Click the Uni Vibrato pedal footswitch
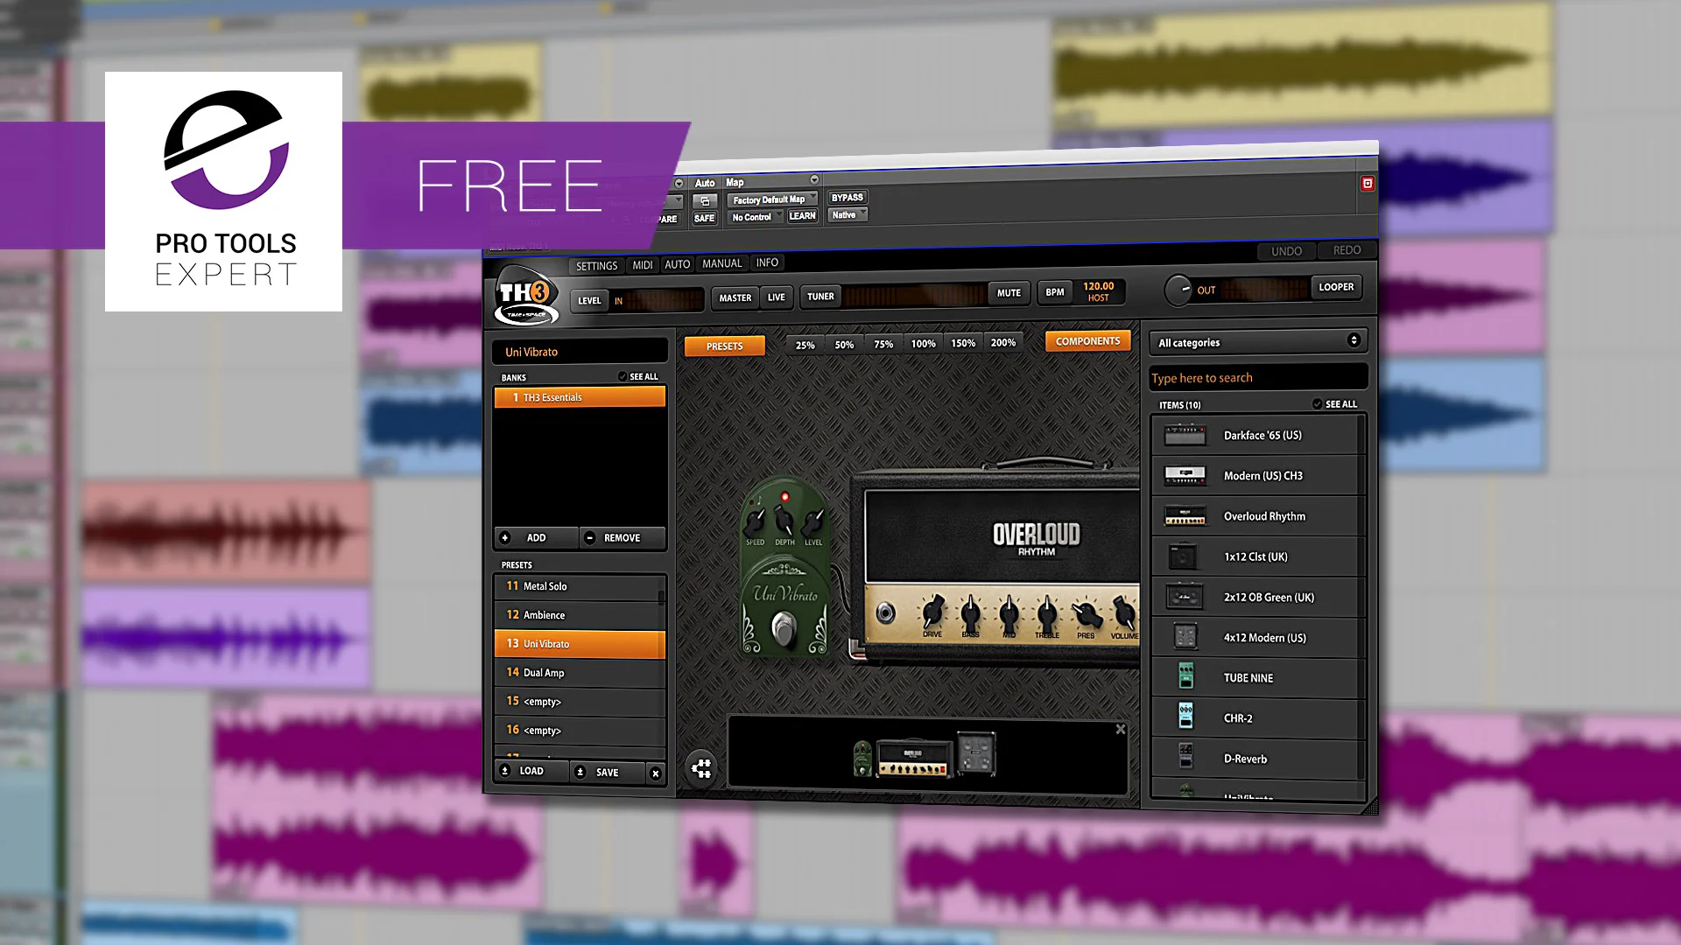 pos(784,626)
